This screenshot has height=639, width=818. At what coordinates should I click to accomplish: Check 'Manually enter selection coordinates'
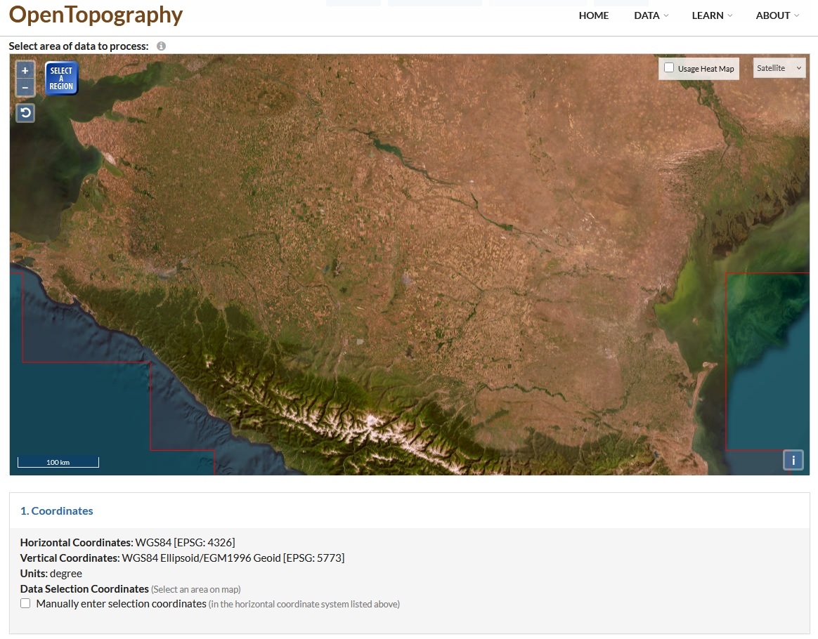(x=26, y=603)
